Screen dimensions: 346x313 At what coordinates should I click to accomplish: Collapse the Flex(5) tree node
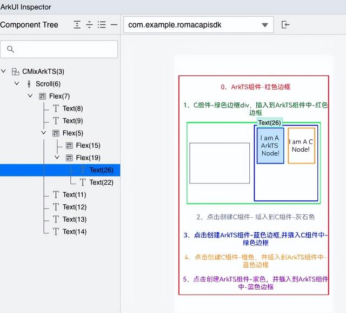pyautogui.click(x=44, y=133)
